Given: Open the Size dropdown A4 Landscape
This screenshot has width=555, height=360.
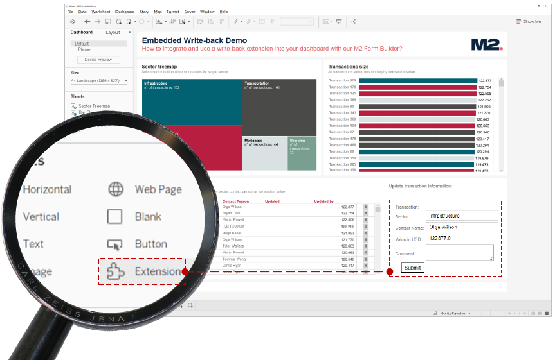Looking at the screenshot, I should (99, 81).
